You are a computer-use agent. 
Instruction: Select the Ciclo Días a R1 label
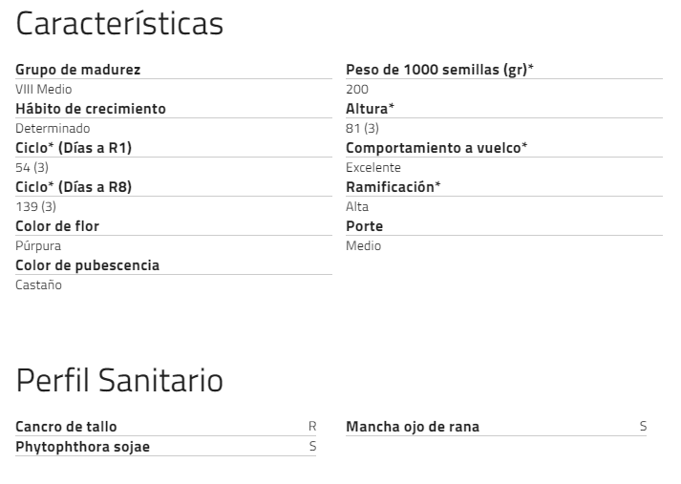click(x=74, y=148)
